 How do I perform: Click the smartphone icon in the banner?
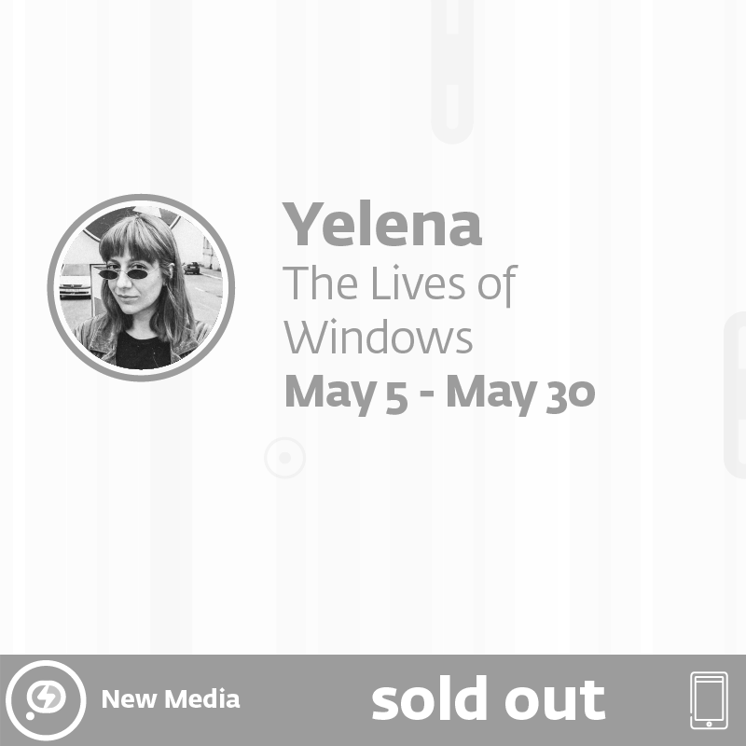tap(709, 700)
